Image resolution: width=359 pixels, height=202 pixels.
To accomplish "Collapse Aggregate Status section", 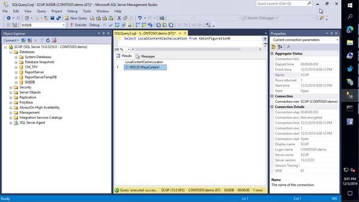I will (272, 54).
